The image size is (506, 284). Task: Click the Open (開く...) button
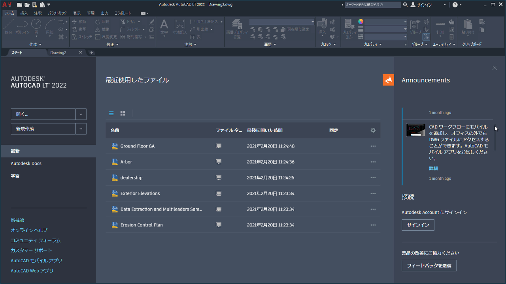pos(43,114)
